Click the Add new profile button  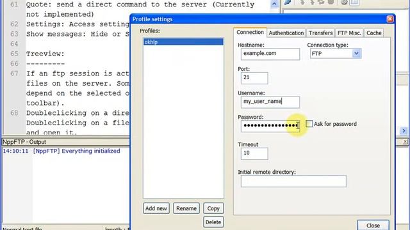point(156,208)
